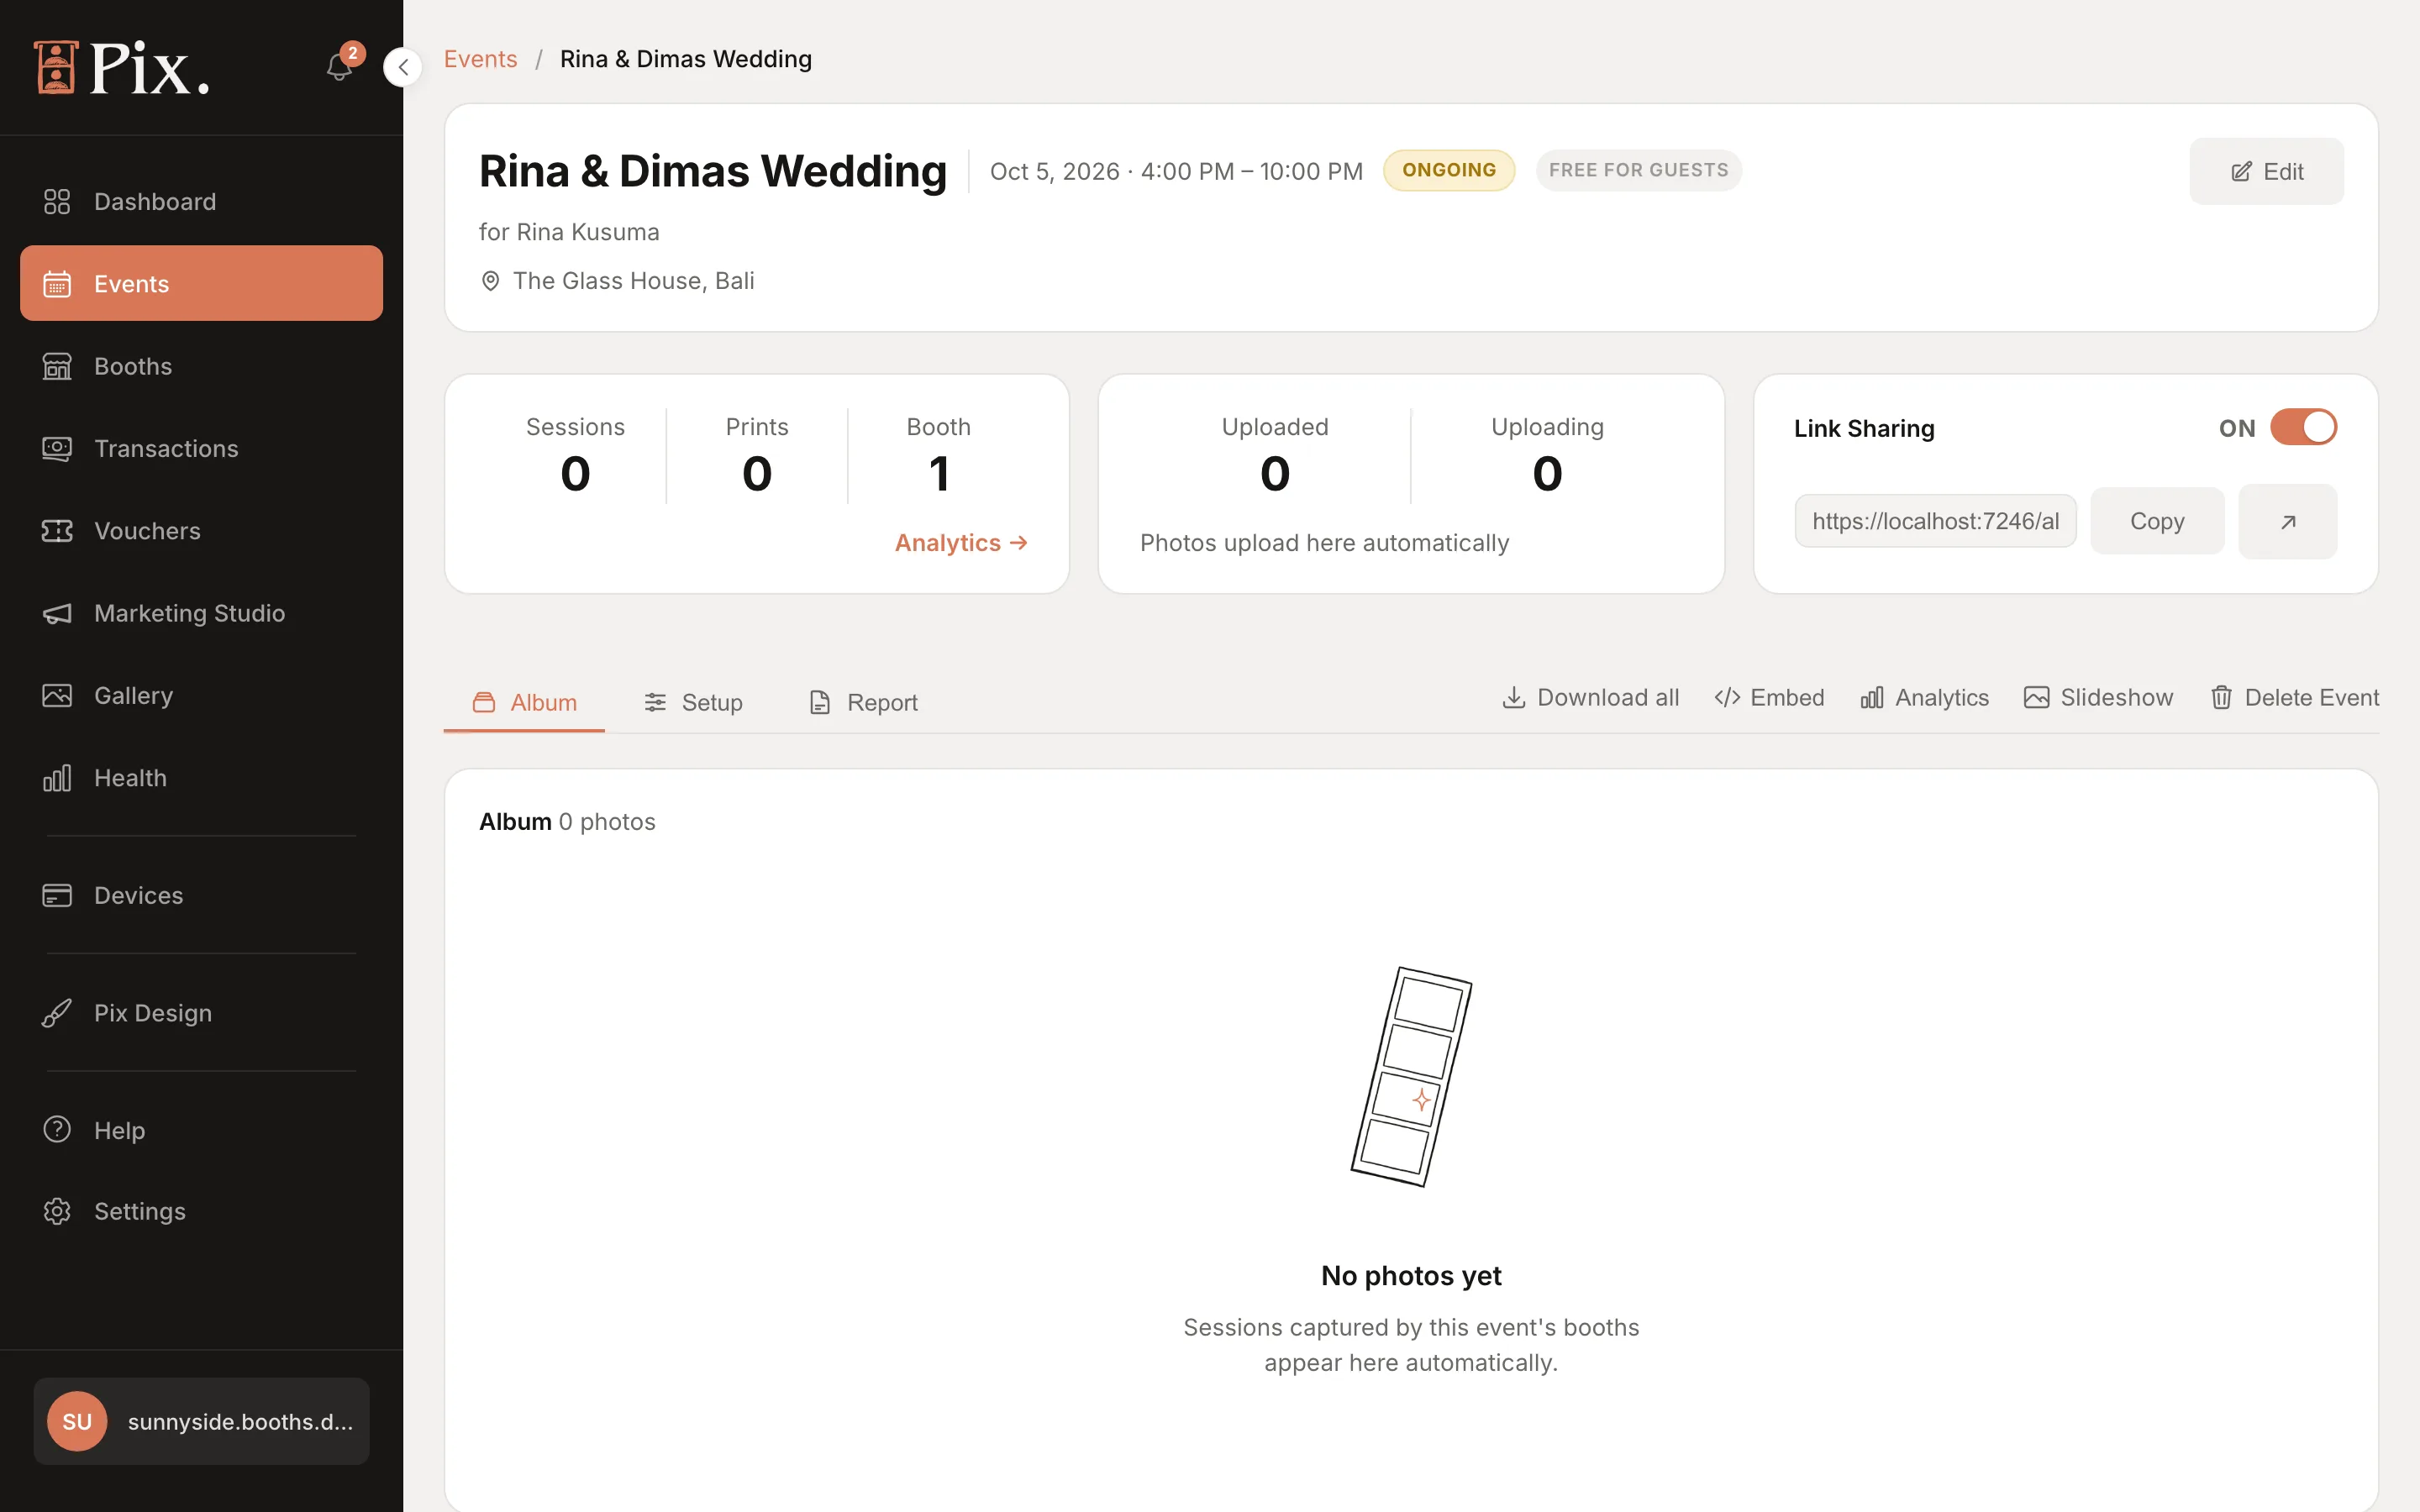2420x1512 pixels.
Task: Click the location pin icon
Action: point(490,281)
